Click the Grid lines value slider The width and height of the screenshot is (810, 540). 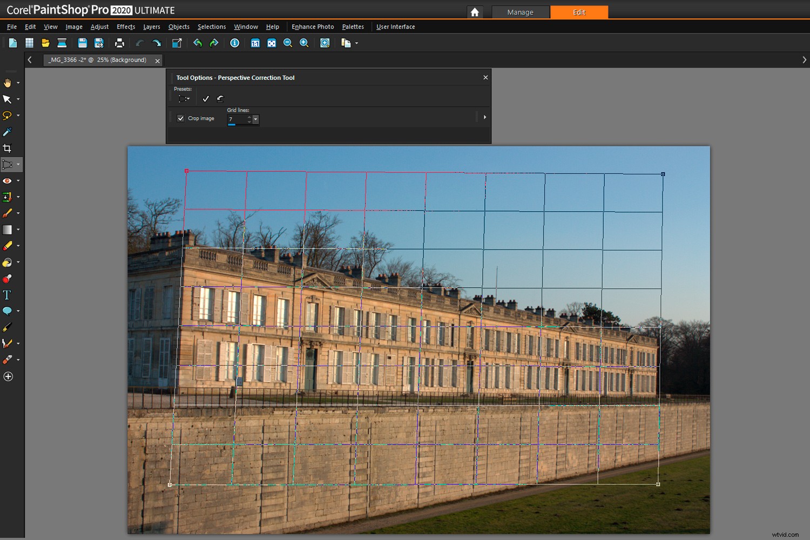coord(232,125)
